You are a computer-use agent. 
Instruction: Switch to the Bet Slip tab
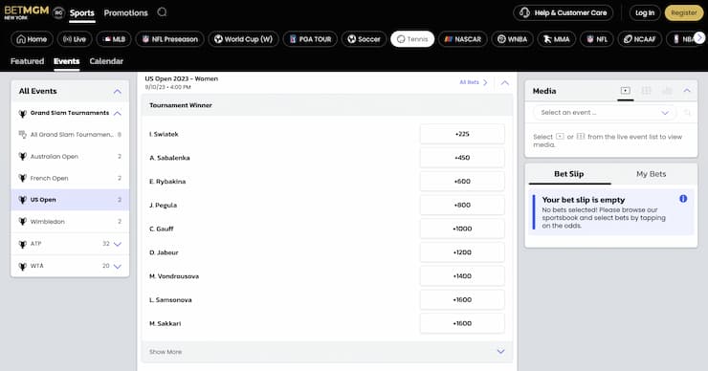click(x=569, y=174)
